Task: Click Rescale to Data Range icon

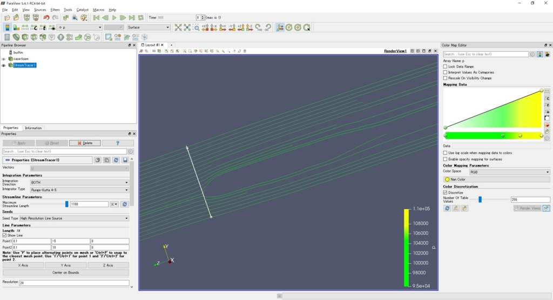Action: point(25,28)
